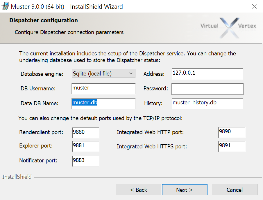
Task: Click the Virtual Vertex logo
Action: click(x=228, y=27)
